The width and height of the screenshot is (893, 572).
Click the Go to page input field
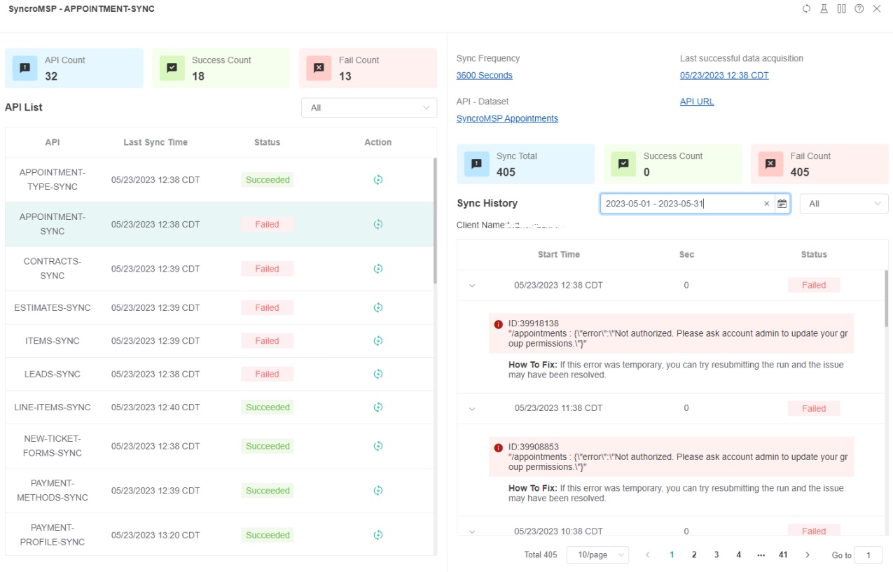click(x=868, y=555)
